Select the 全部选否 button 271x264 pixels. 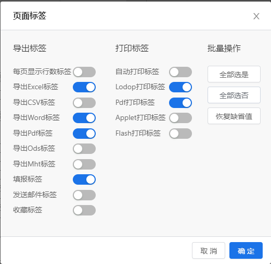[234, 95]
